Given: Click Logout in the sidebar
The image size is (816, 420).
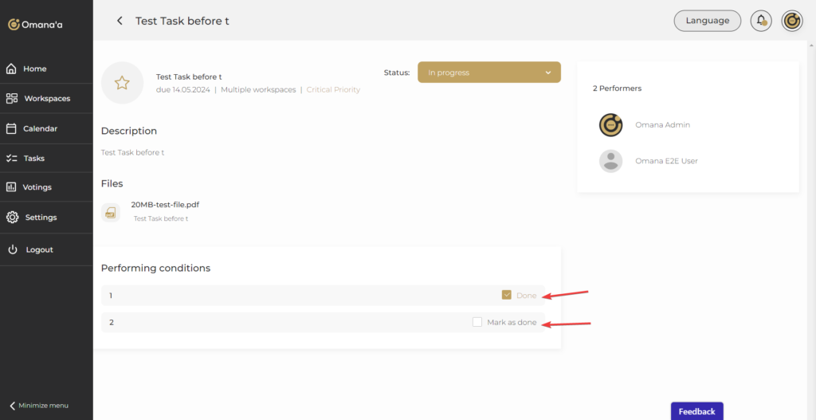Looking at the screenshot, I should coord(39,249).
